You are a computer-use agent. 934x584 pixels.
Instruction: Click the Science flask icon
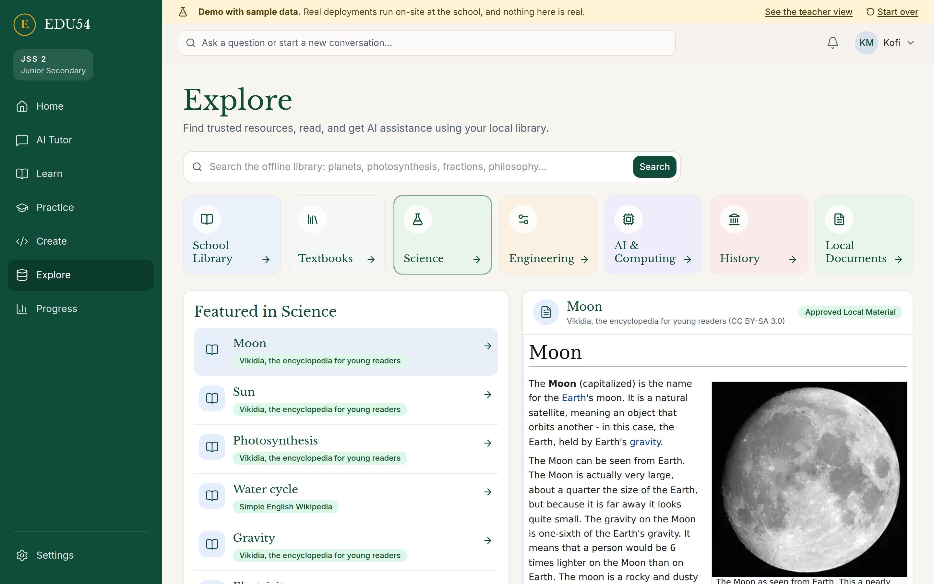click(418, 219)
